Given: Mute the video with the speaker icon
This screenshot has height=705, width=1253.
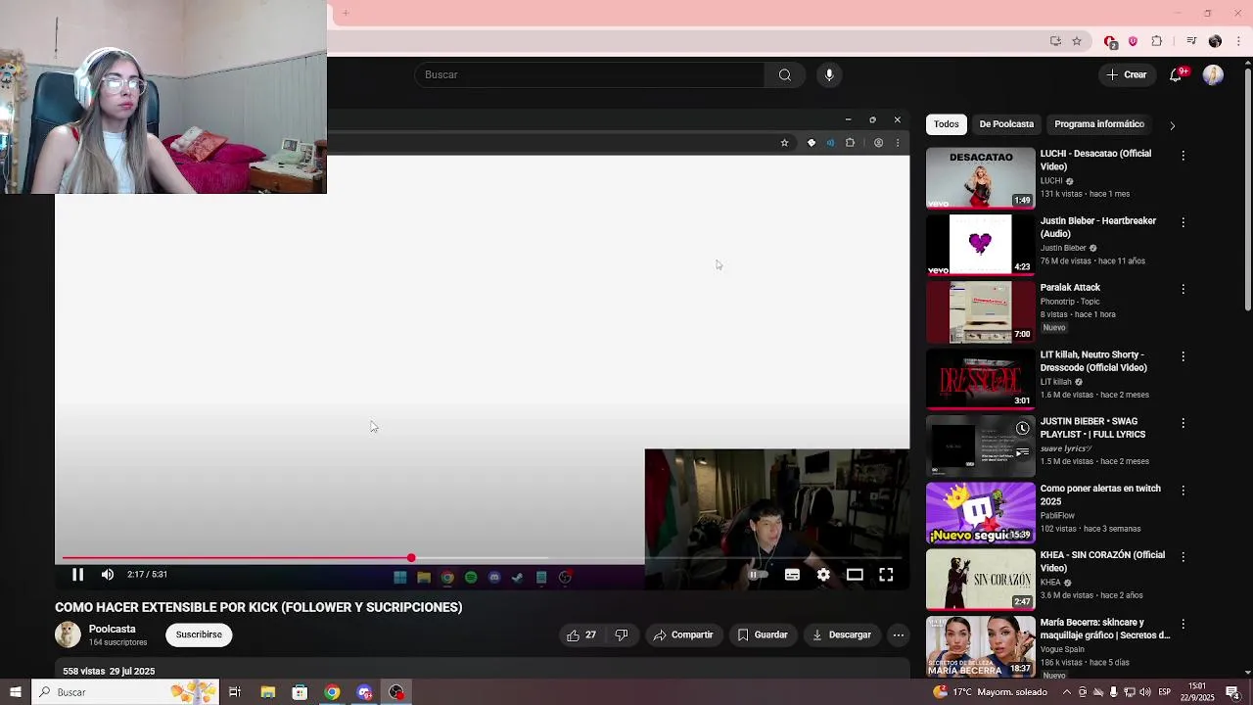Looking at the screenshot, I should (x=108, y=575).
